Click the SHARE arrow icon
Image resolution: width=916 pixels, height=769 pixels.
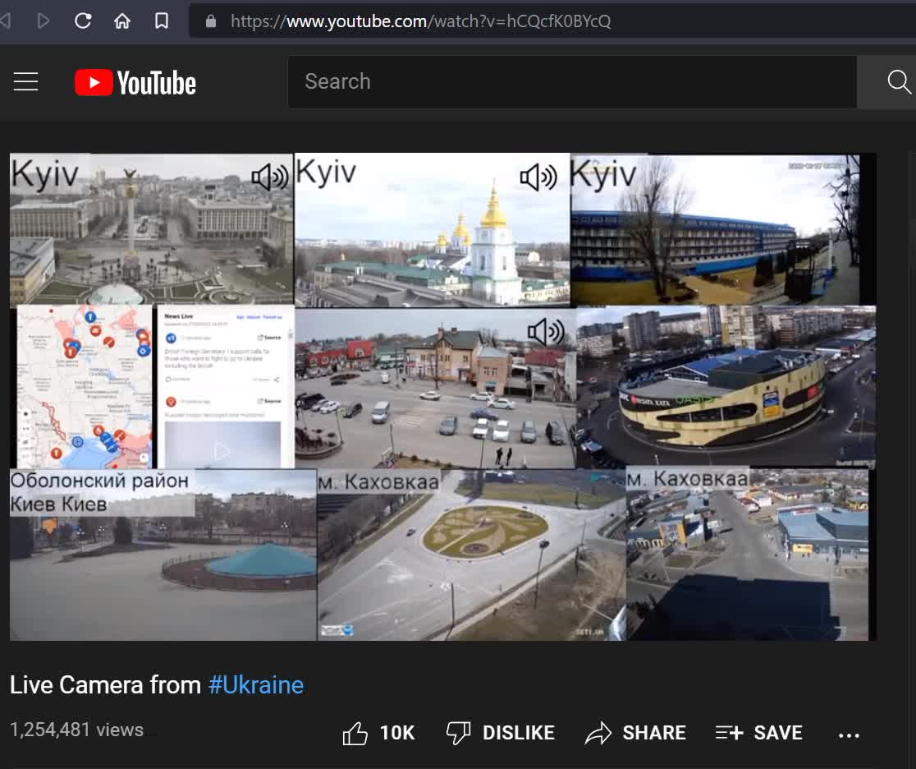click(598, 733)
